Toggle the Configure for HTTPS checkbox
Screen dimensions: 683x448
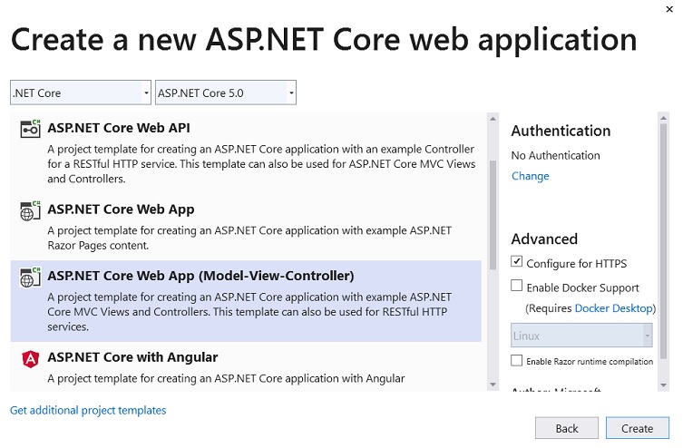pyautogui.click(x=516, y=261)
